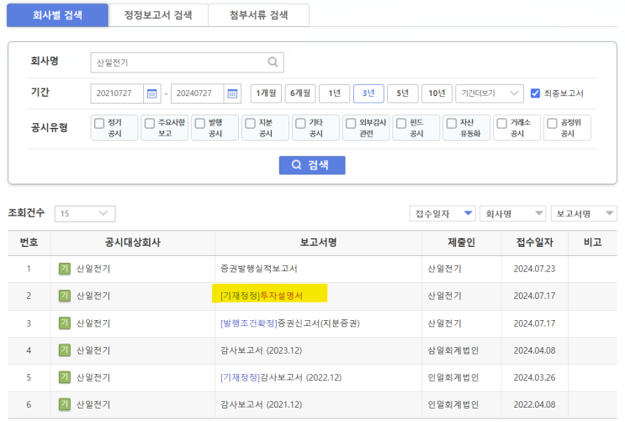This screenshot has width=625, height=422.
Task: Click the green 기 icon in row 6
Action: 64,404
